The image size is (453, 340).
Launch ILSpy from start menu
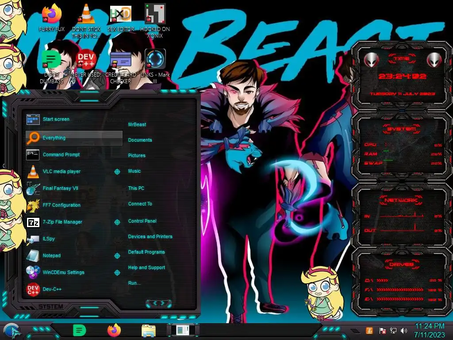click(74, 239)
